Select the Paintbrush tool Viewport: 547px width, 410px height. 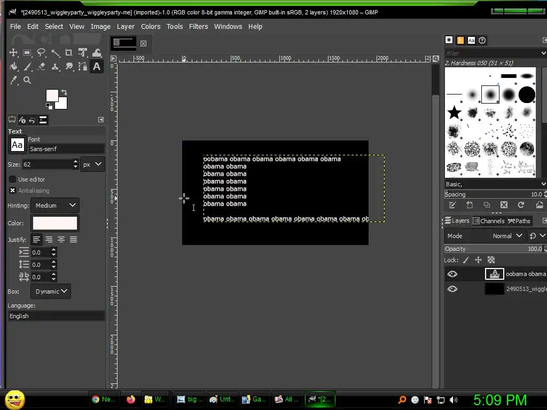27,67
